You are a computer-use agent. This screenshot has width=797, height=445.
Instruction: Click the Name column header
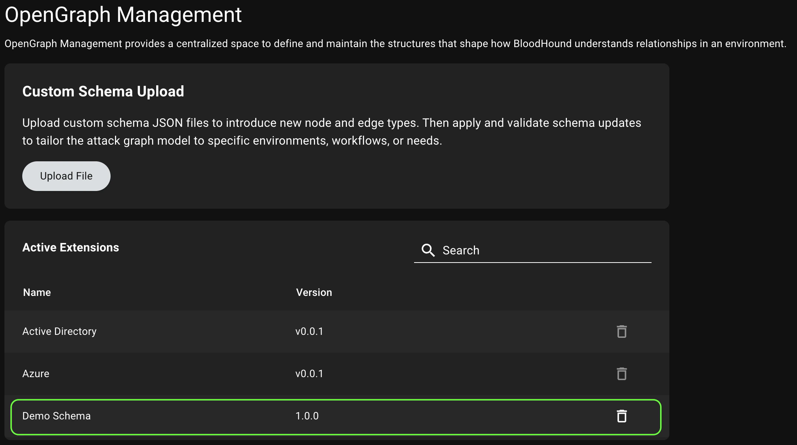click(37, 292)
